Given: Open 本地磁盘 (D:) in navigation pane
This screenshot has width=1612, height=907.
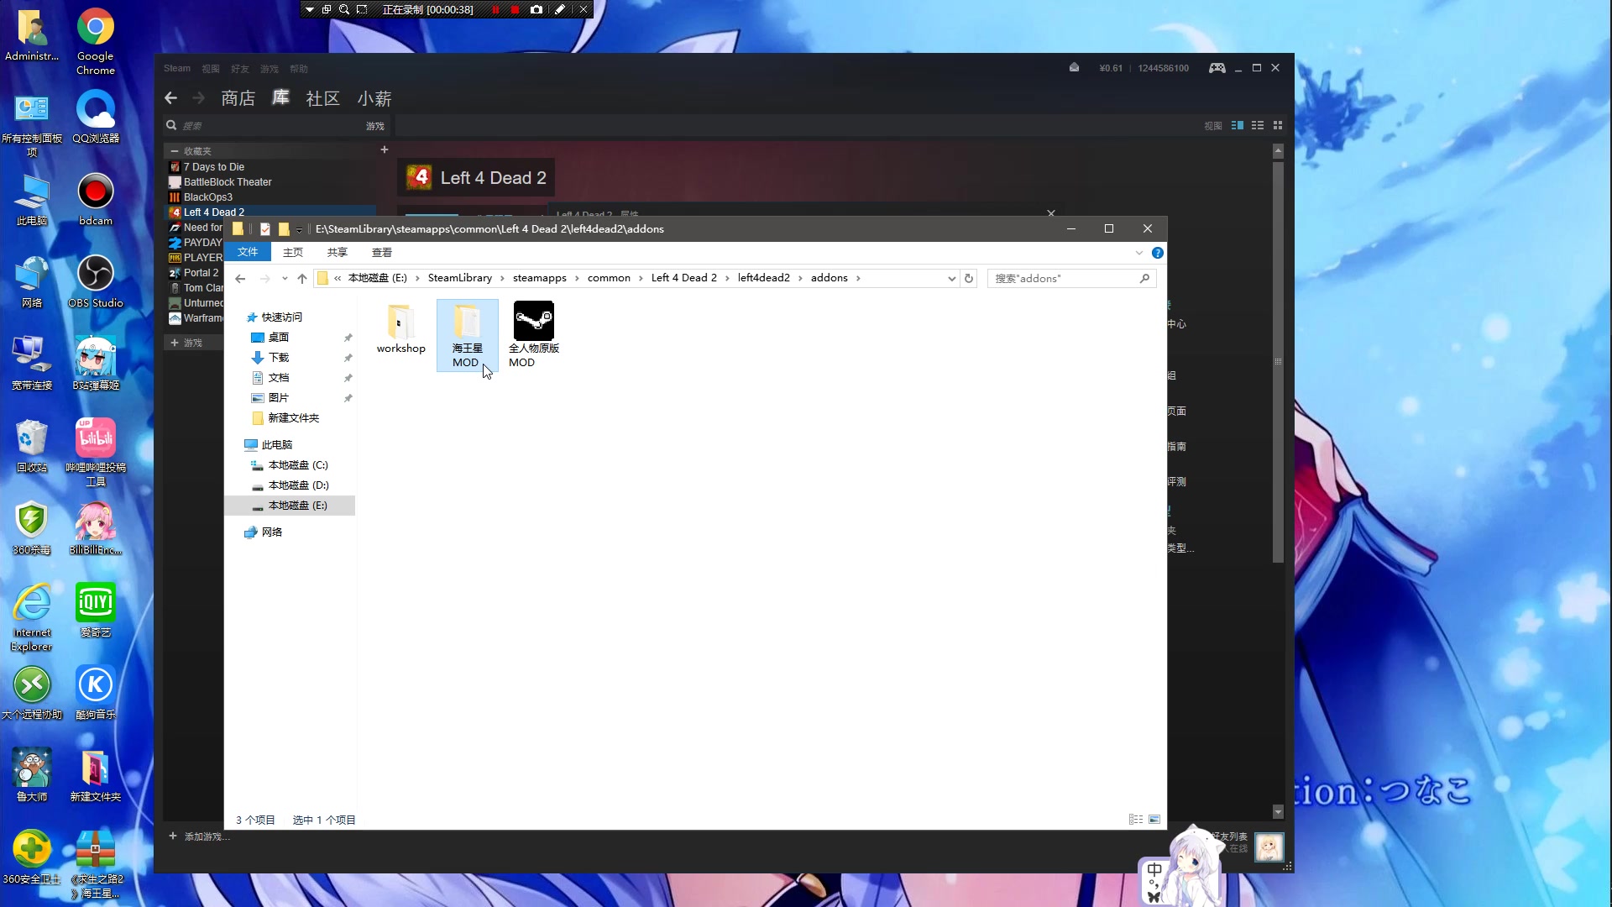Looking at the screenshot, I should (298, 485).
